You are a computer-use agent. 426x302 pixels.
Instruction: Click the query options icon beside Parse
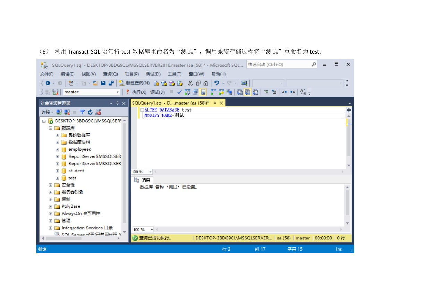point(195,92)
